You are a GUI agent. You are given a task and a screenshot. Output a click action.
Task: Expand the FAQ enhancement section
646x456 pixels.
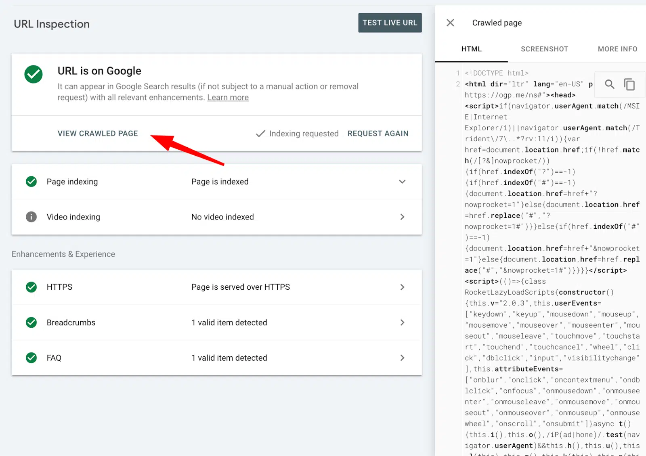point(402,358)
